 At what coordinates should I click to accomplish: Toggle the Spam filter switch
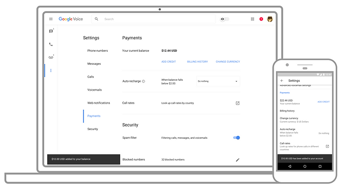pyautogui.click(x=236, y=138)
